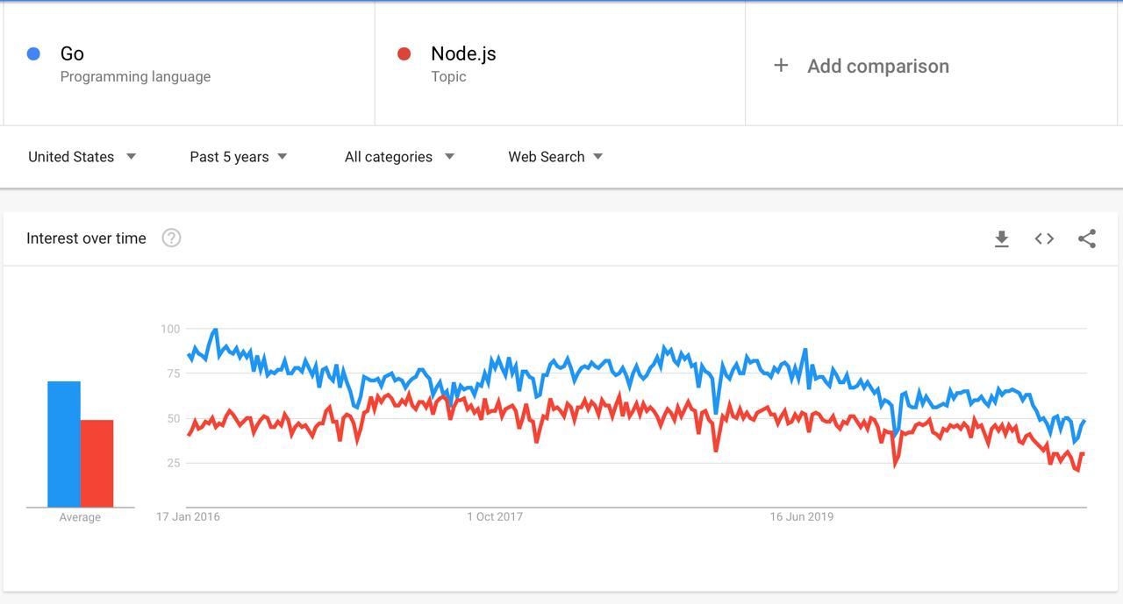The width and height of the screenshot is (1123, 604).
Task: Click the 1 Oct 2017 axis label
Action: [495, 516]
